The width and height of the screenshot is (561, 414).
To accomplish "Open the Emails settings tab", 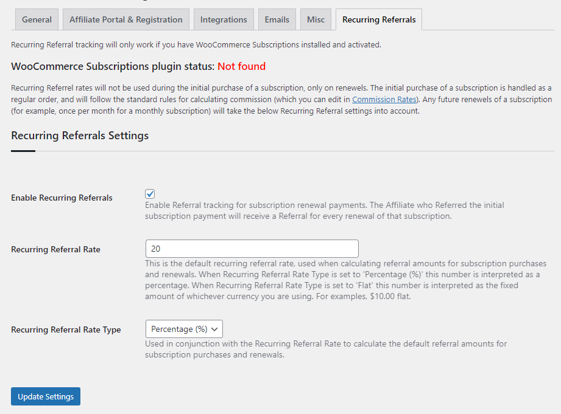I will coord(277,19).
